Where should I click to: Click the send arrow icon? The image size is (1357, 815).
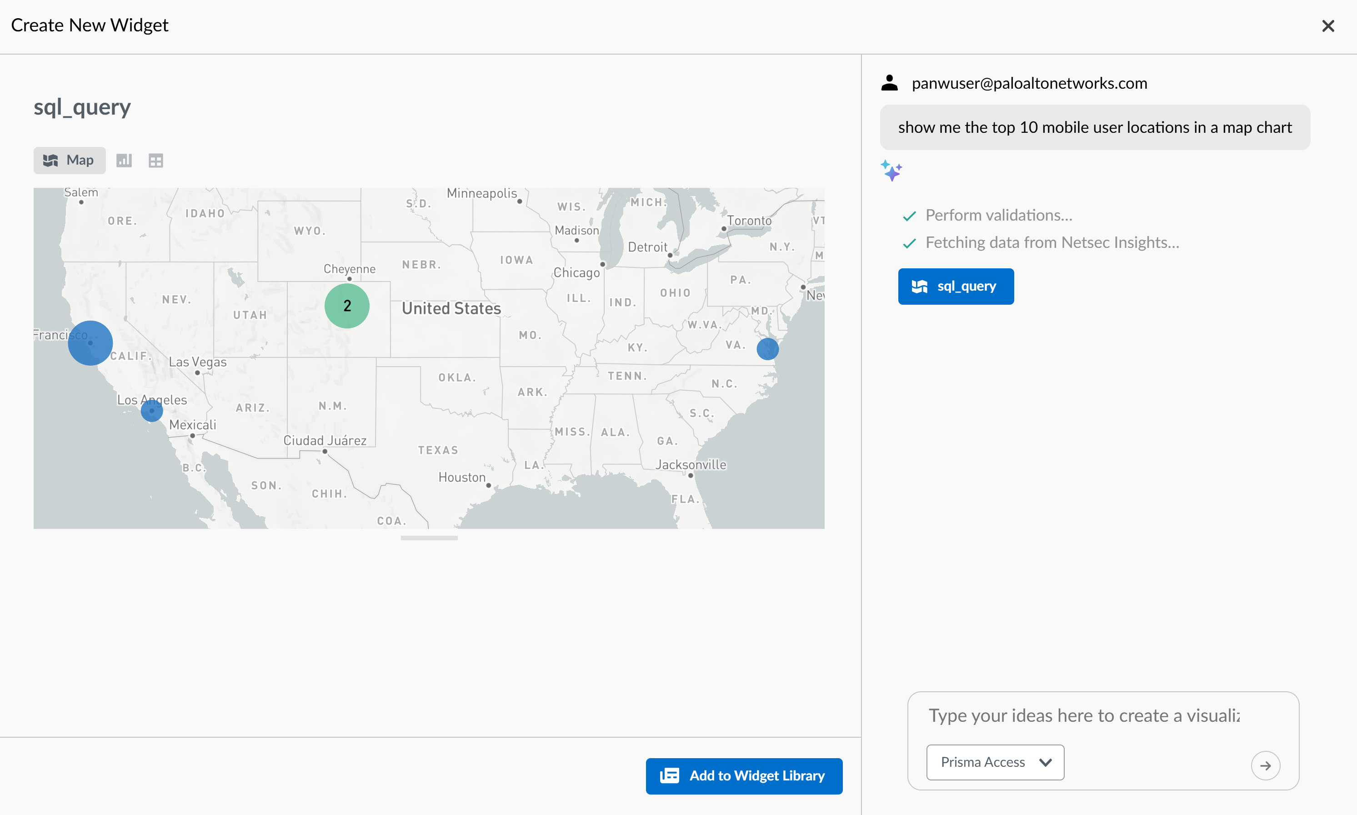click(1265, 765)
